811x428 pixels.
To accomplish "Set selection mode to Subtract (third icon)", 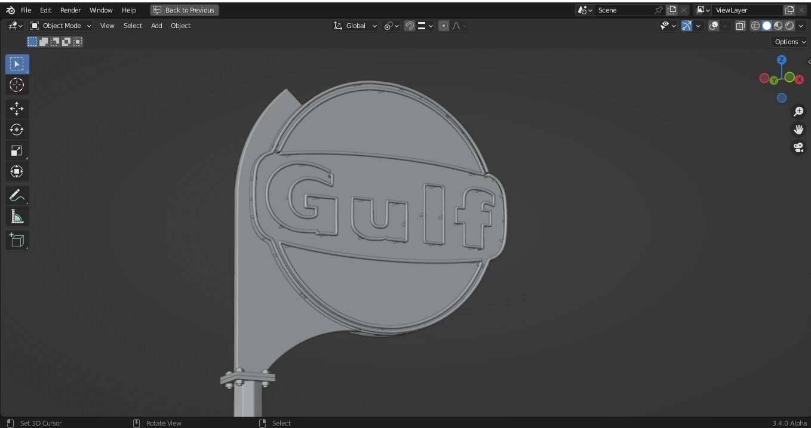I will pyautogui.click(x=55, y=42).
